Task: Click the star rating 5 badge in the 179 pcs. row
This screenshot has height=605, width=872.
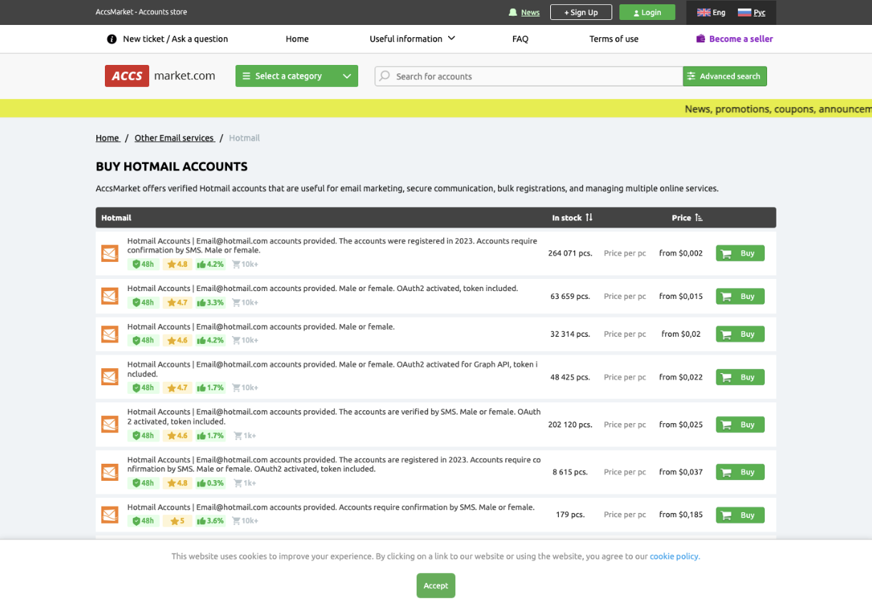Action: point(177,521)
